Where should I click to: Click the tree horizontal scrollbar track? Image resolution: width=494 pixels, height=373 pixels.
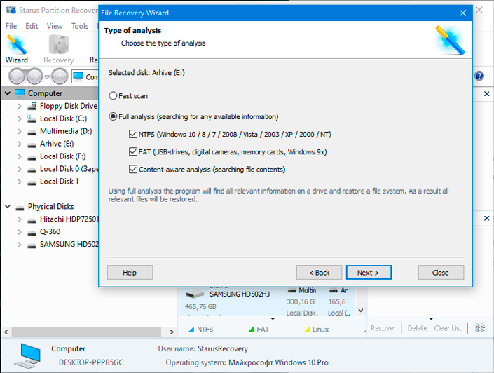[87, 332]
